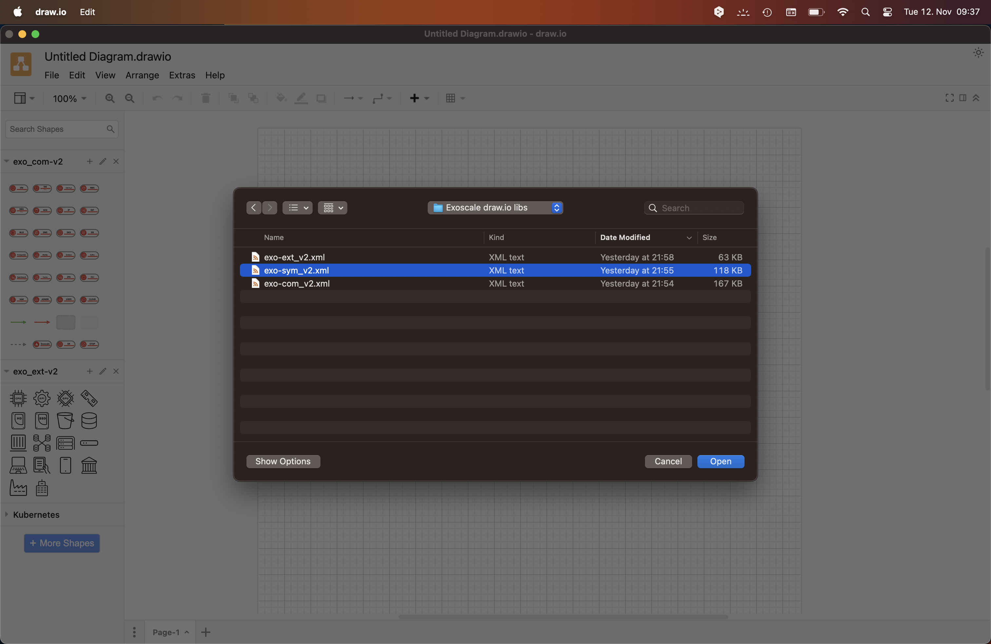Close the exo_ext-v2 library
This screenshot has width=991, height=644.
[x=116, y=371]
